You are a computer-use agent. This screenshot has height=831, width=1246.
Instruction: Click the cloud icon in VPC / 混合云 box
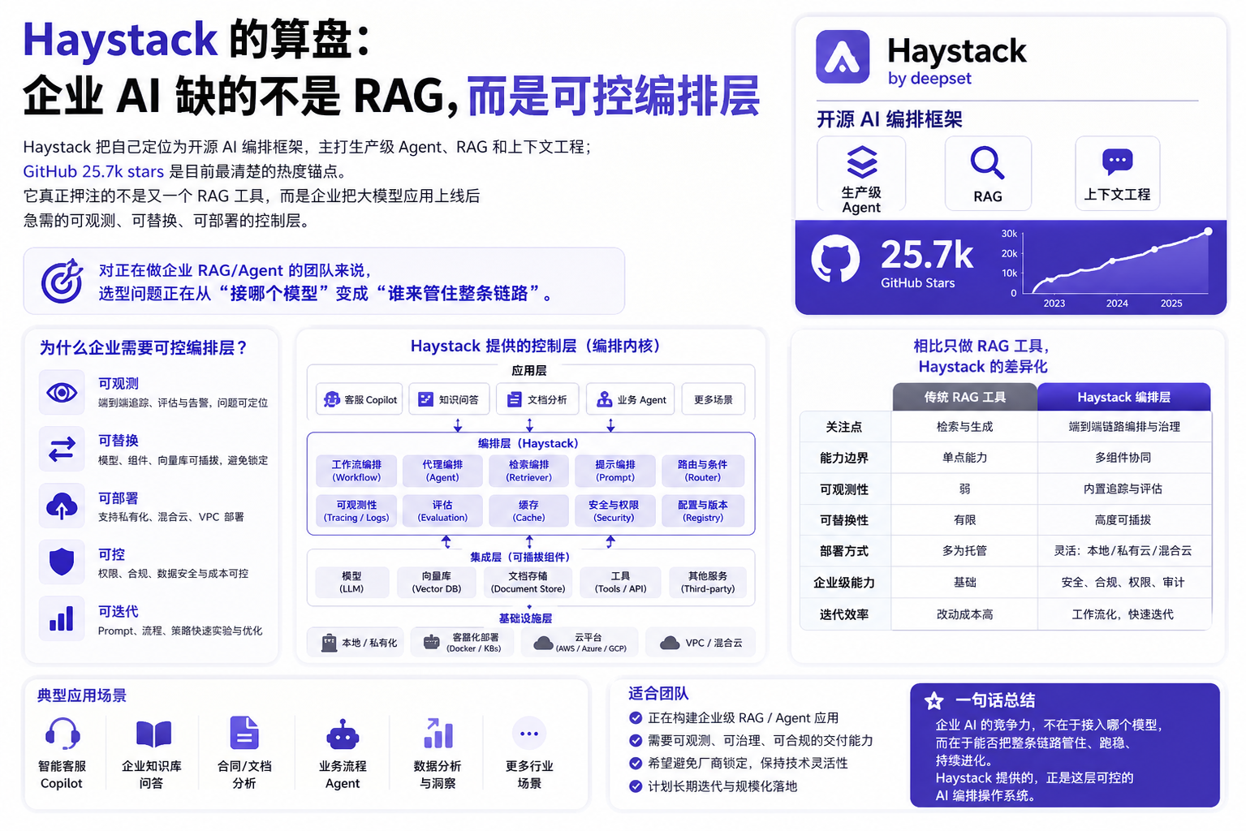(x=670, y=644)
